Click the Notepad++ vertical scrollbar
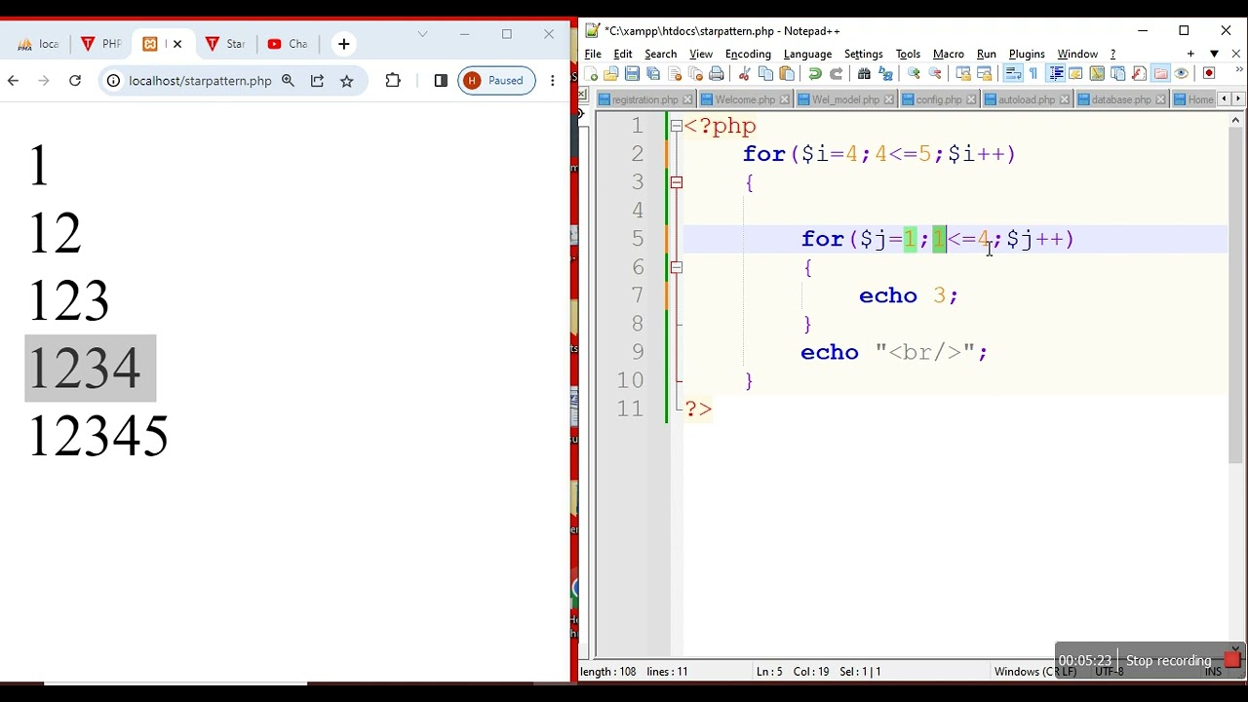The image size is (1248, 702). pos(1236,292)
